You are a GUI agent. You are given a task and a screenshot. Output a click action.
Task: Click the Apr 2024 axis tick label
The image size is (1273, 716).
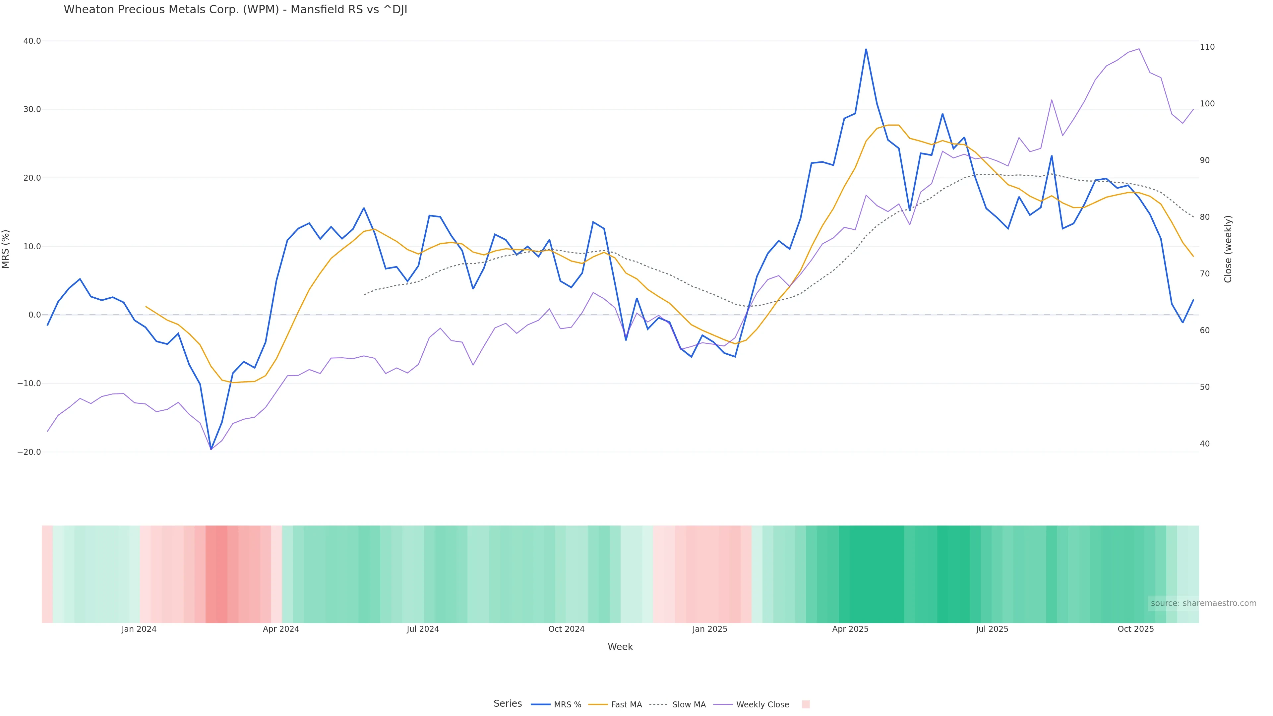[281, 629]
